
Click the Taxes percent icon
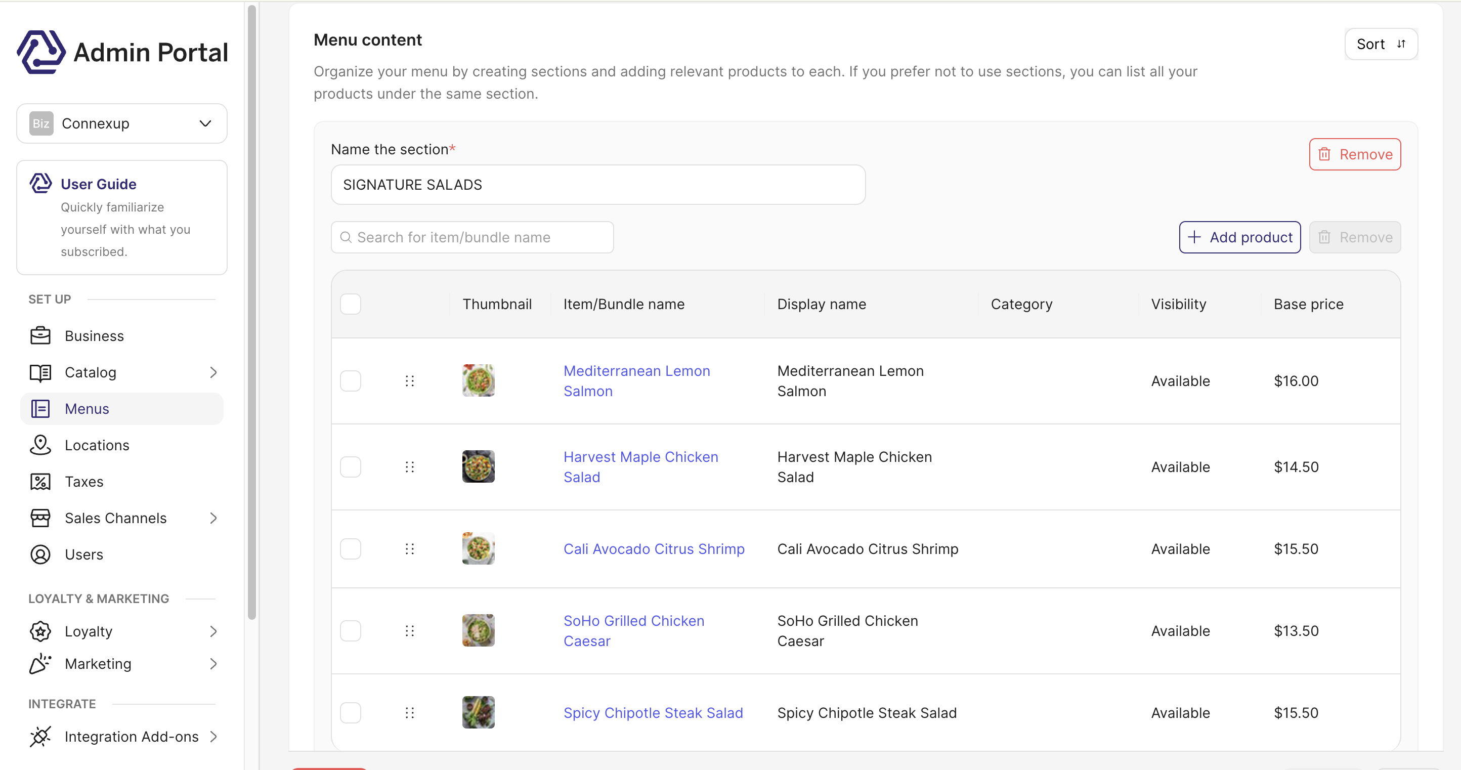point(40,482)
